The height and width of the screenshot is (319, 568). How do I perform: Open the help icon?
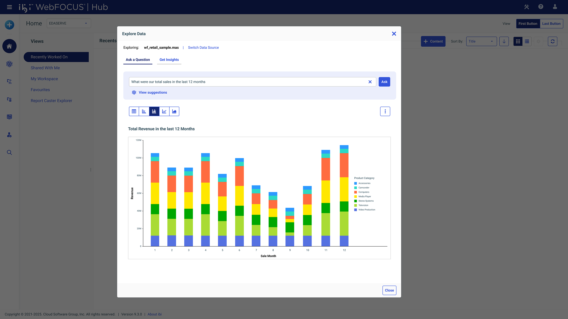[540, 7]
